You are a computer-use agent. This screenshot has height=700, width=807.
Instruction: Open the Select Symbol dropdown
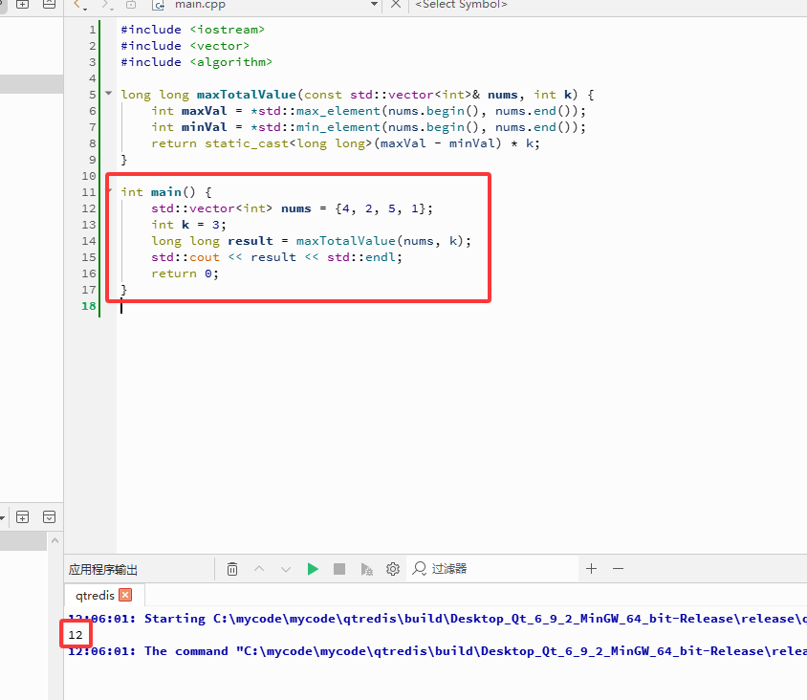[x=461, y=5]
